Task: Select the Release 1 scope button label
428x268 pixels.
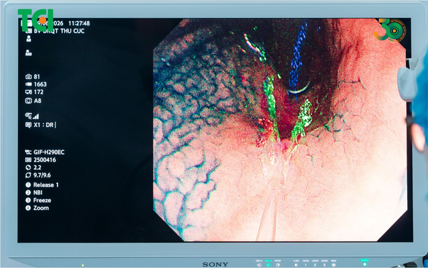Action: [x=46, y=184]
